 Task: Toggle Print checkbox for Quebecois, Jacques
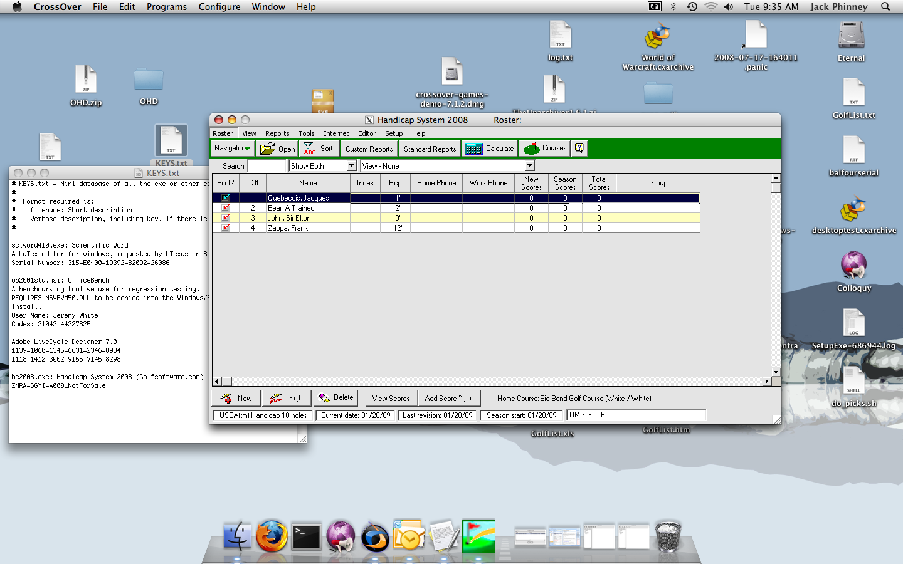coord(226,198)
